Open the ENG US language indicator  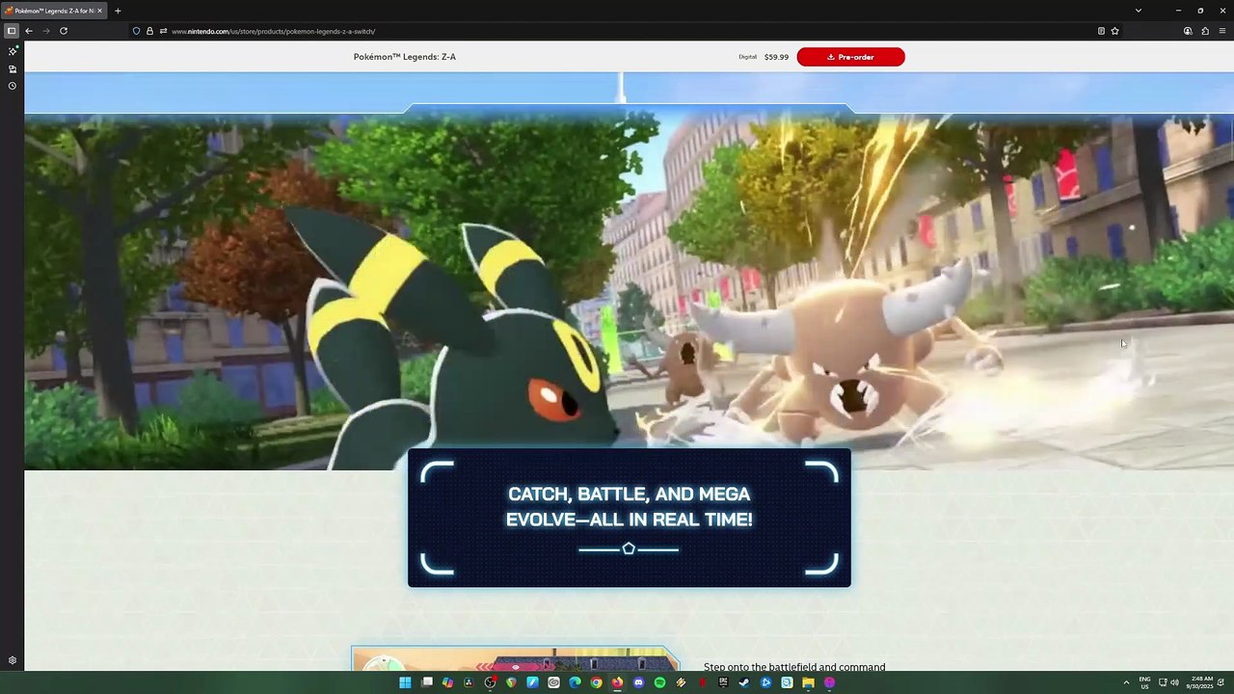[1144, 682]
